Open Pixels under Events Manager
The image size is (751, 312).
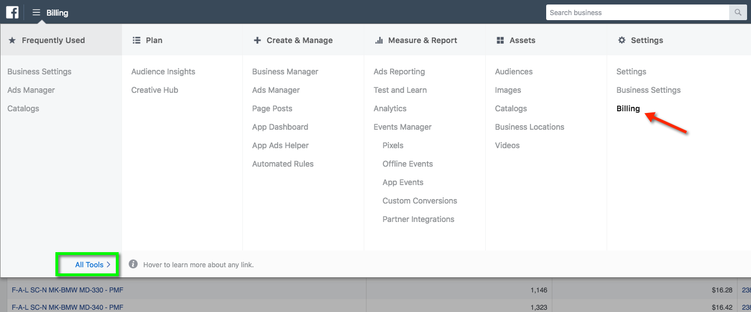coord(393,145)
